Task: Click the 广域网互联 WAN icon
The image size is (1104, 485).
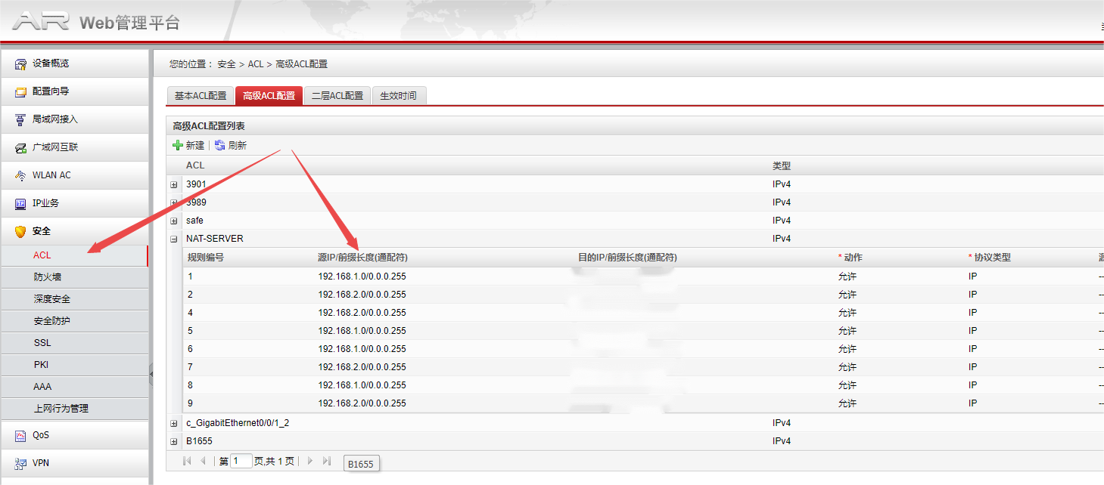Action: (21, 147)
